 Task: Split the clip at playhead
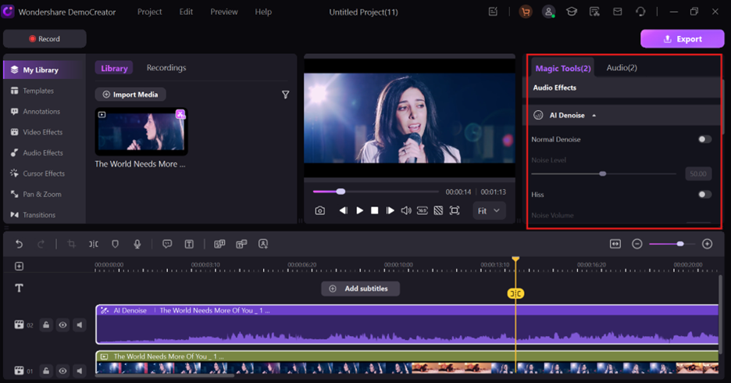tap(93, 244)
